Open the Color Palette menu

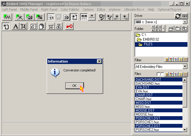pos(70,9)
